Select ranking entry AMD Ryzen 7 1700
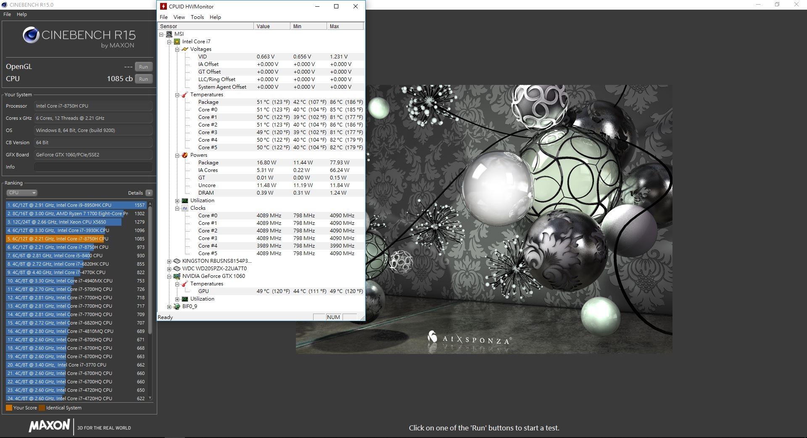 click(x=76, y=214)
